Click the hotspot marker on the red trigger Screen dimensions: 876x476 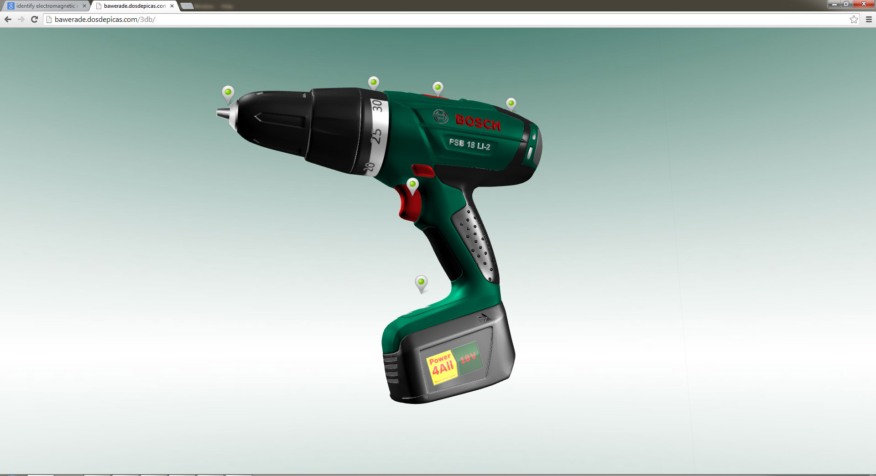click(x=412, y=185)
